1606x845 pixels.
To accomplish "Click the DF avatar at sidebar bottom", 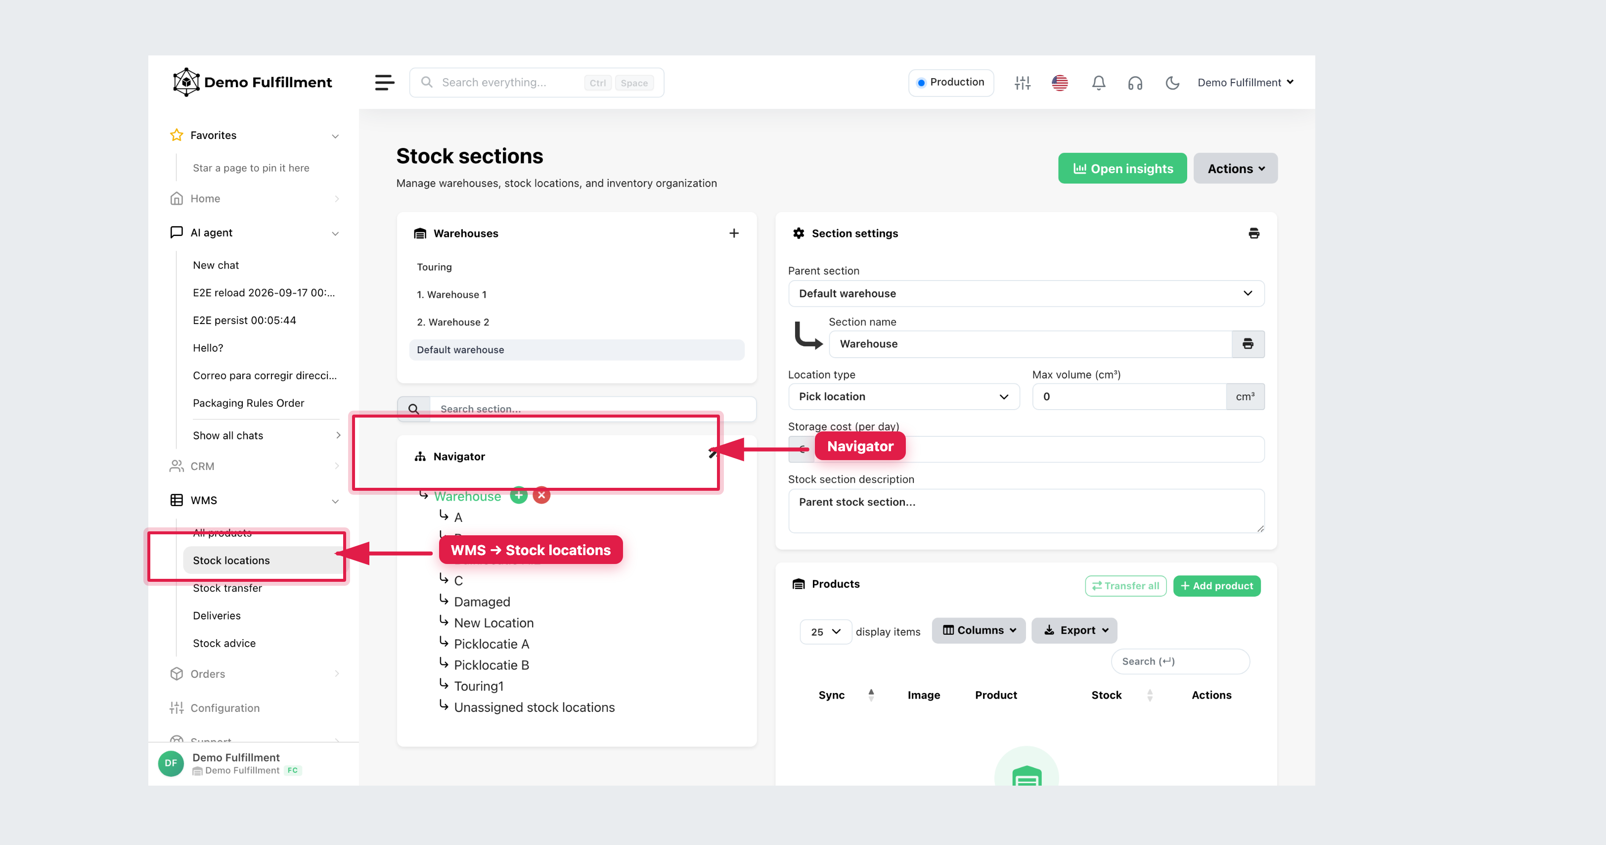I will 171,763.
